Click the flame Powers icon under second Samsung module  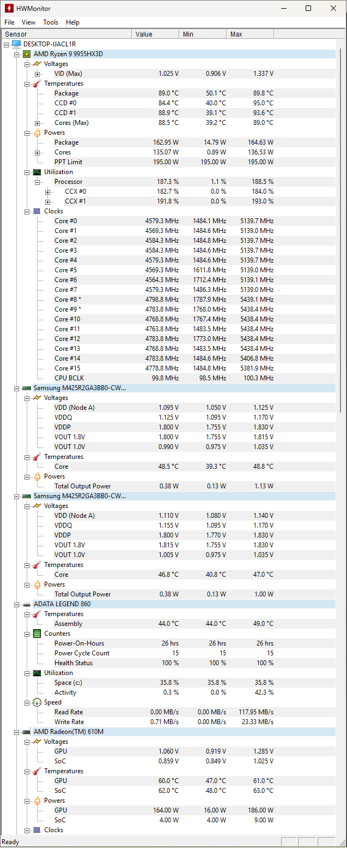(37, 584)
